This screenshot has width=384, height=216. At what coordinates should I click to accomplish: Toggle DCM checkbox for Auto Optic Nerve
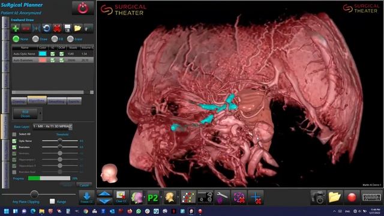61,53
